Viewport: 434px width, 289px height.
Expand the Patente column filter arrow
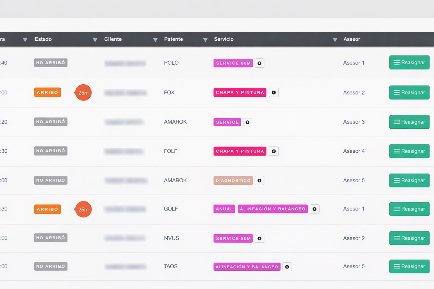[205, 40]
